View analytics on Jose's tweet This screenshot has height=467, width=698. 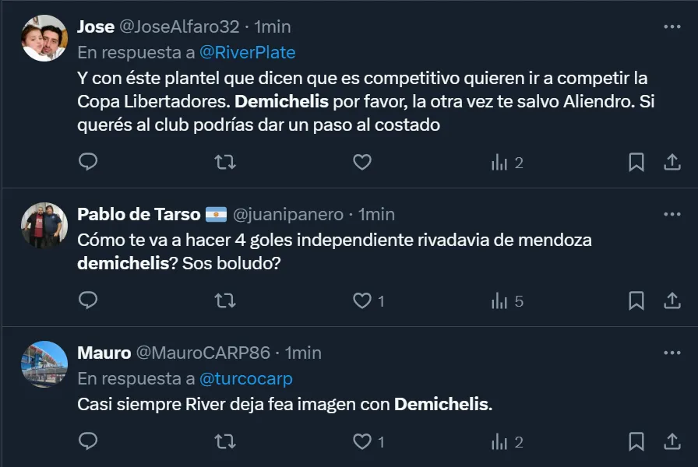click(506, 162)
